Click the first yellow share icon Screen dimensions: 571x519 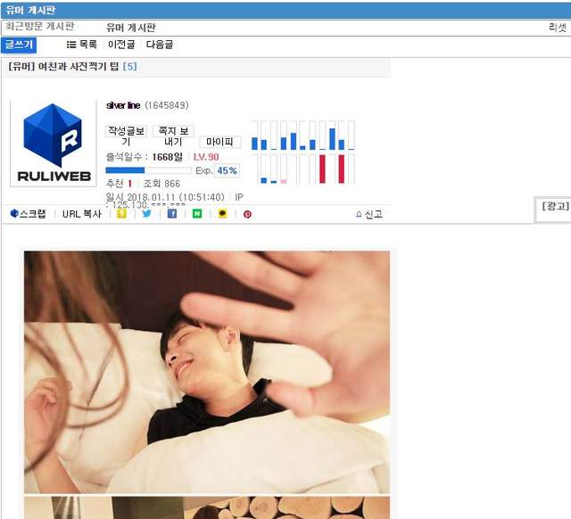pos(122,214)
